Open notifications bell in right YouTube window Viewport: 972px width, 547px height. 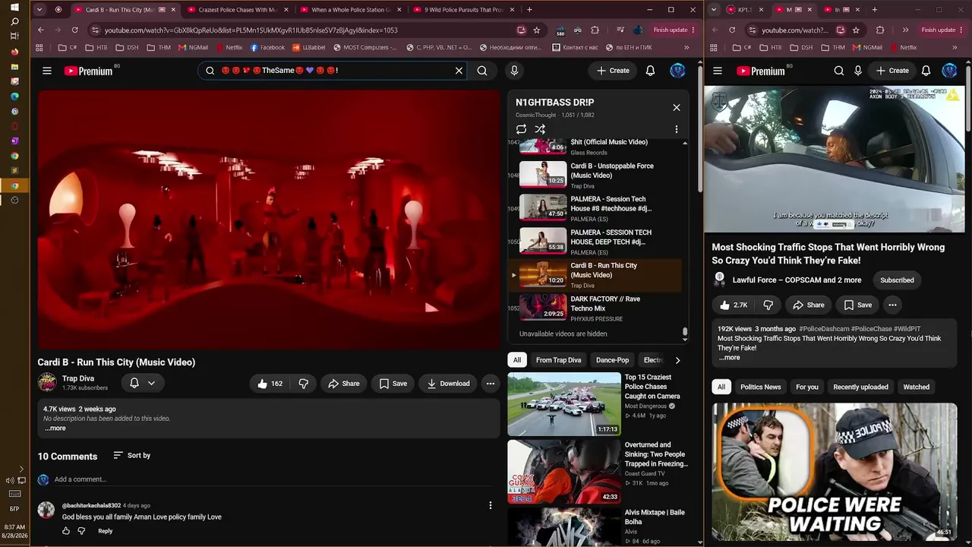[926, 71]
